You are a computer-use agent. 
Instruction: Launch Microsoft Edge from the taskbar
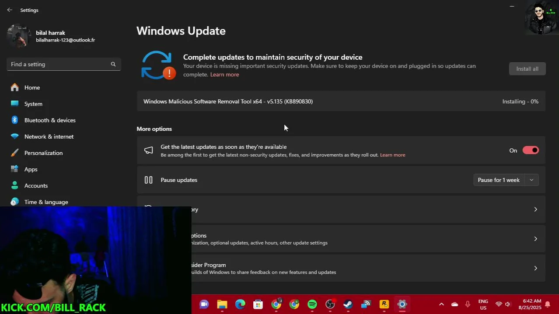240,304
